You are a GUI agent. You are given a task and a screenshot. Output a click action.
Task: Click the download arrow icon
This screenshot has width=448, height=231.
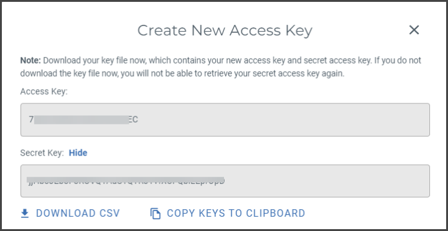pyautogui.click(x=25, y=214)
